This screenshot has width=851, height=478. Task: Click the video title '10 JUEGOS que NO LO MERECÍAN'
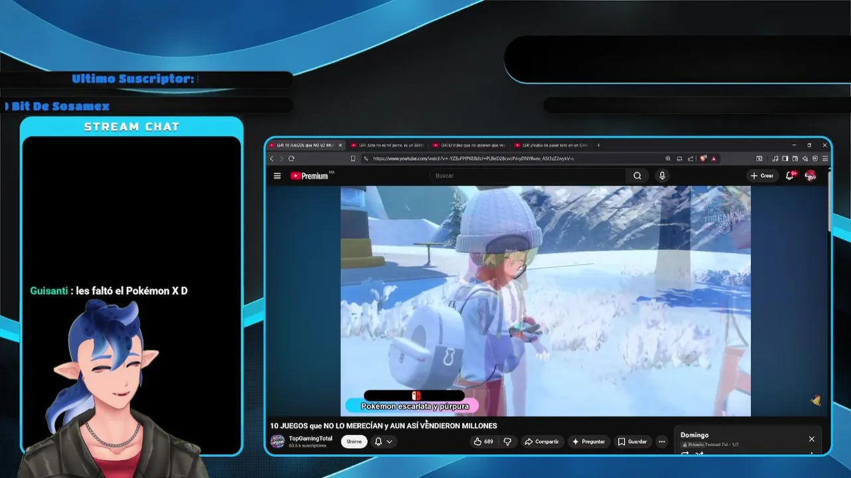(x=383, y=426)
